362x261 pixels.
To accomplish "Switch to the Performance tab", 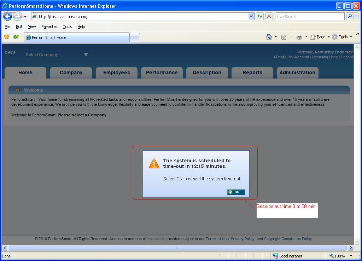I will click(x=162, y=73).
